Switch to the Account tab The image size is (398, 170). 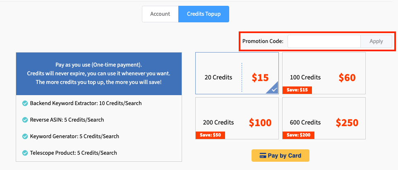[x=160, y=14]
